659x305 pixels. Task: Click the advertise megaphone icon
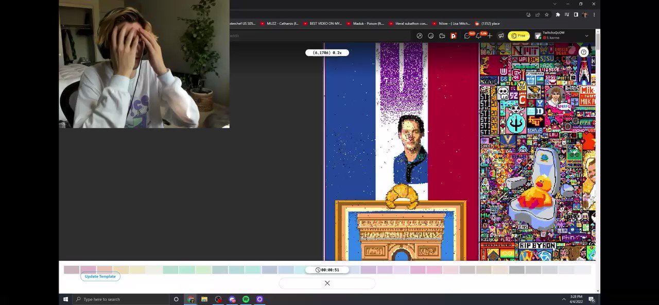click(x=501, y=36)
